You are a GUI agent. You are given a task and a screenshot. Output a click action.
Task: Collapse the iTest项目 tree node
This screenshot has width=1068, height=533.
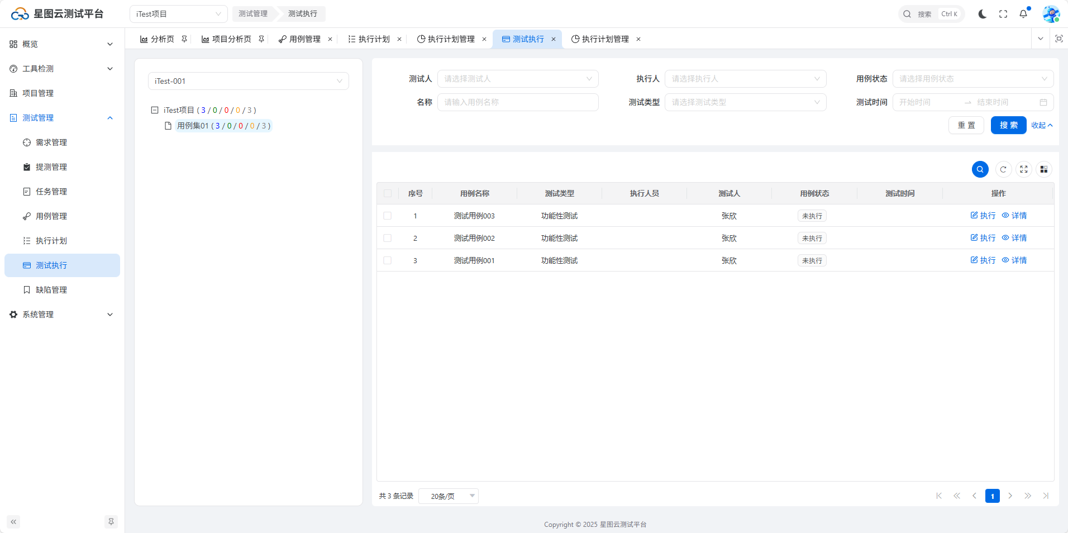click(x=155, y=110)
